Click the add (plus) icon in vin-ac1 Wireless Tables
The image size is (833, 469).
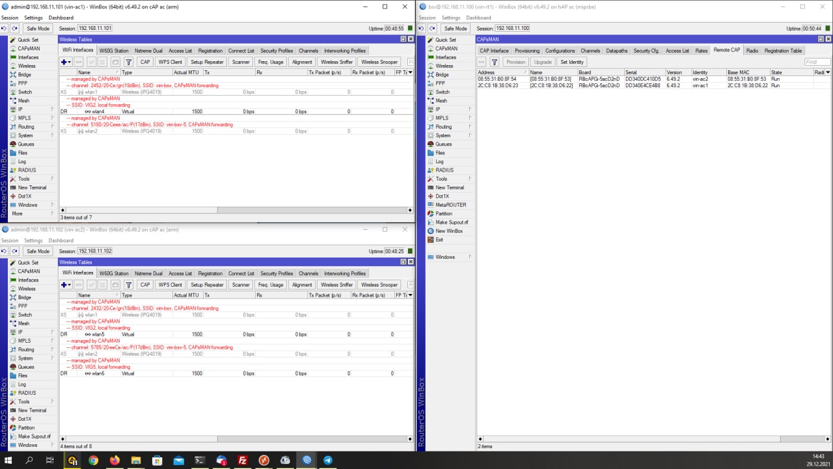(x=64, y=62)
